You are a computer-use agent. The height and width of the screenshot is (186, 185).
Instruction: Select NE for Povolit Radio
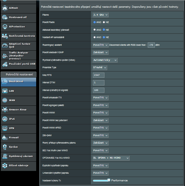click(x=104, y=22)
